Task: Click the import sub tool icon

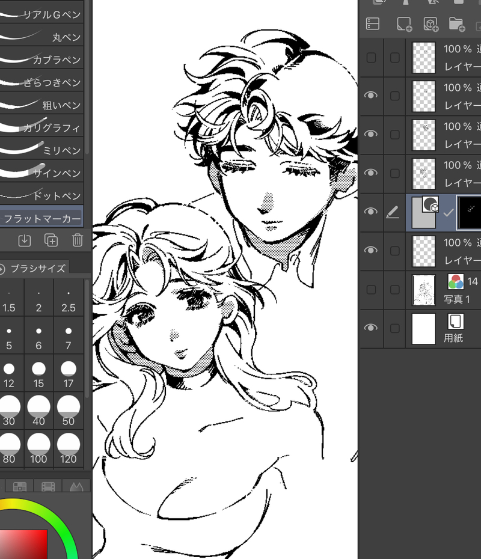Action: (x=24, y=240)
